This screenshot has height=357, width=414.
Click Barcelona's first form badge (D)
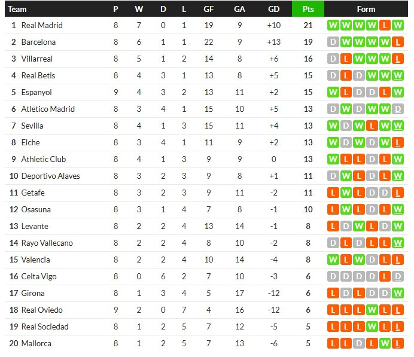[x=333, y=42]
